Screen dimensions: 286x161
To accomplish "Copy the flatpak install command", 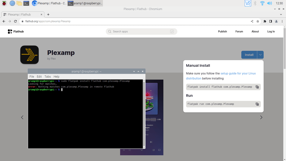I will [257, 87].
